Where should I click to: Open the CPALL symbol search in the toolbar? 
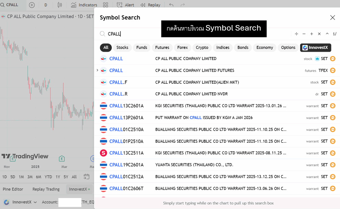10,5
